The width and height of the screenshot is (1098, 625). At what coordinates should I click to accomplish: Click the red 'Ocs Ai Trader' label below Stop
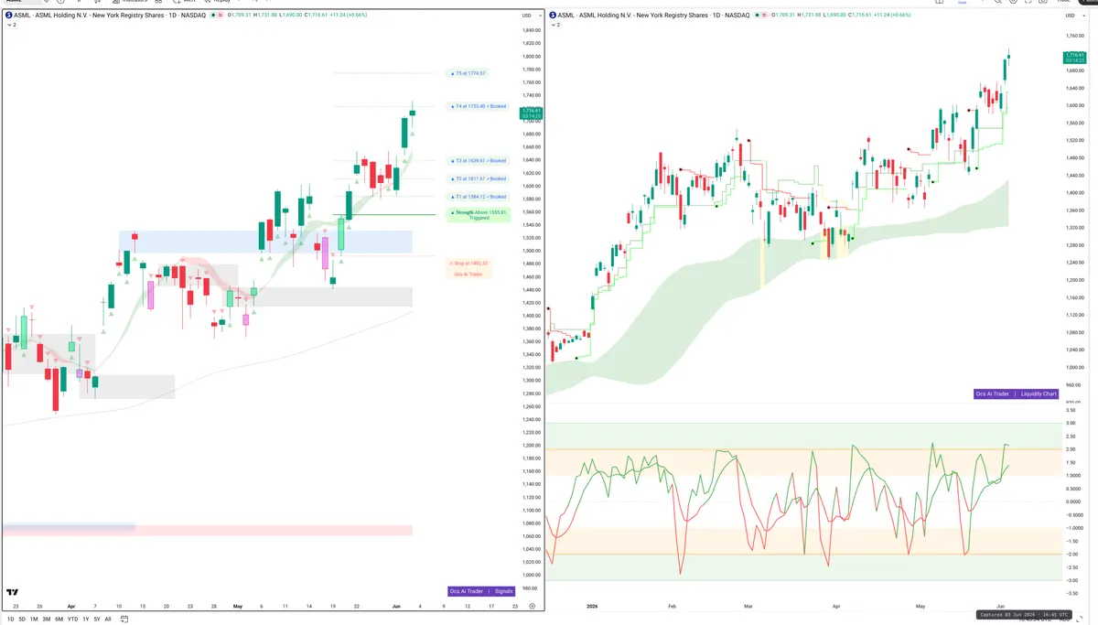(x=468, y=274)
